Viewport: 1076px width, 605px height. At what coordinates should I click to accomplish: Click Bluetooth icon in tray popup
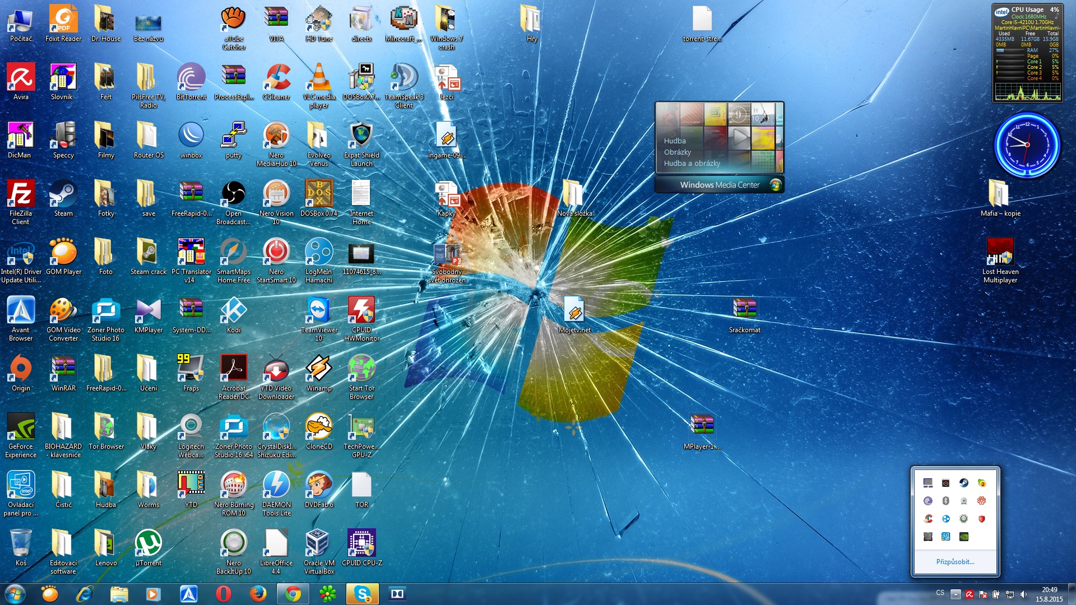point(945,501)
